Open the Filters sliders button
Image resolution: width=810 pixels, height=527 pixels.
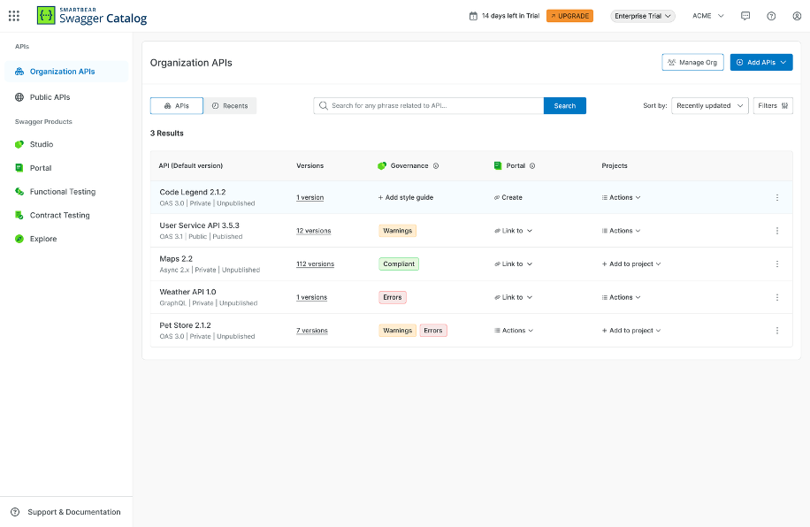click(x=773, y=105)
